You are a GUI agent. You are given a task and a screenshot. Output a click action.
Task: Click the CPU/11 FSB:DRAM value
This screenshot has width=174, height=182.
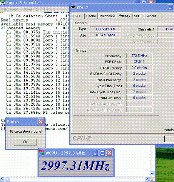click(139, 62)
